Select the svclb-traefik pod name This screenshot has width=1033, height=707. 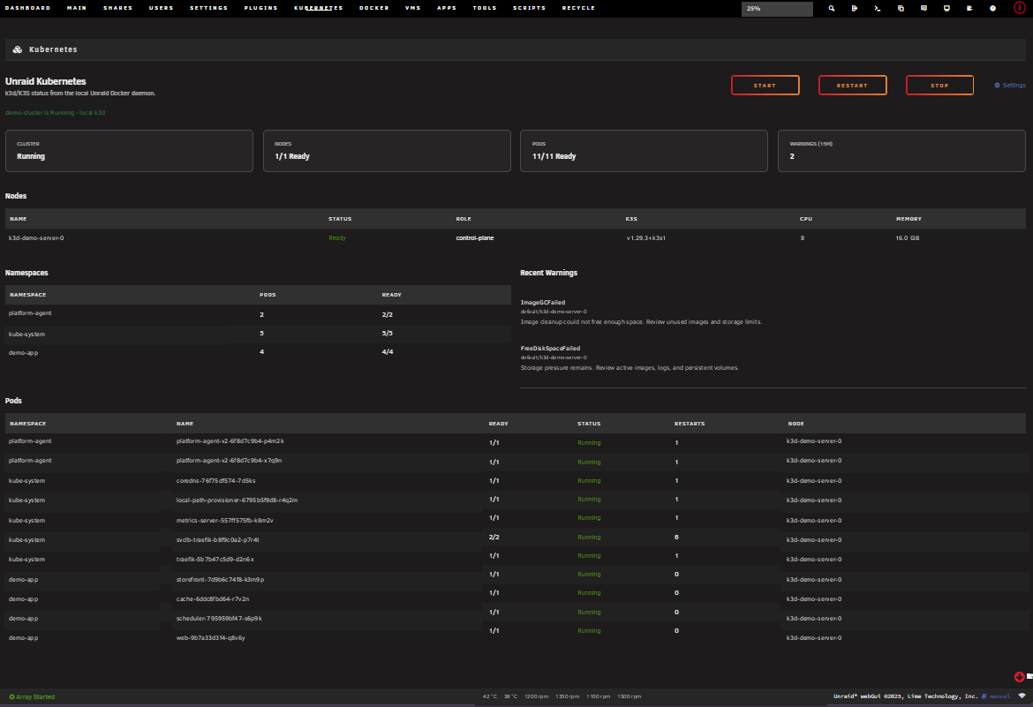tap(217, 539)
